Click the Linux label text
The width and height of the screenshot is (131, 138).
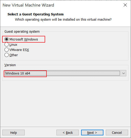(x=13, y=45)
